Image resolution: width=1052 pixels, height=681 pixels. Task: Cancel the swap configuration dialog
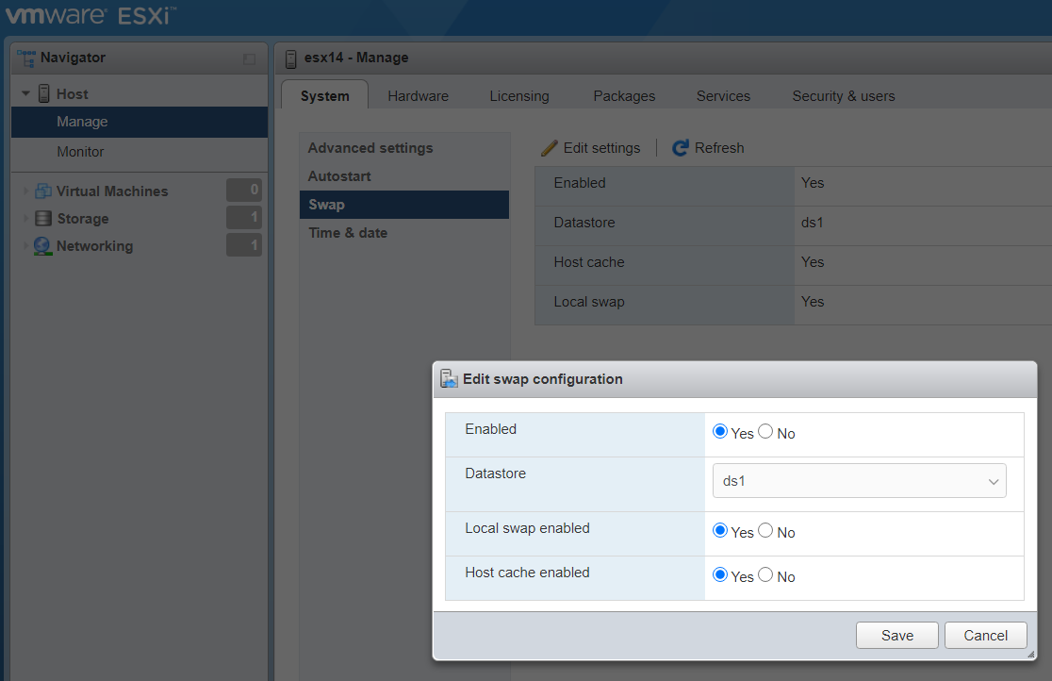pos(986,636)
